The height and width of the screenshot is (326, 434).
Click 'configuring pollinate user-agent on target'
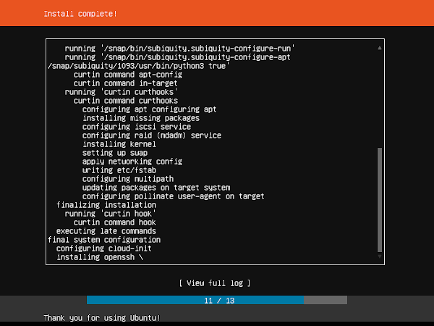tap(174, 196)
